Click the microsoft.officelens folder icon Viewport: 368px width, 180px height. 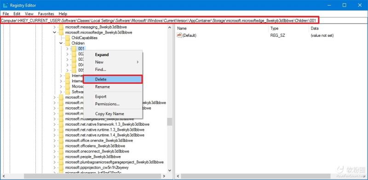(x=61, y=146)
